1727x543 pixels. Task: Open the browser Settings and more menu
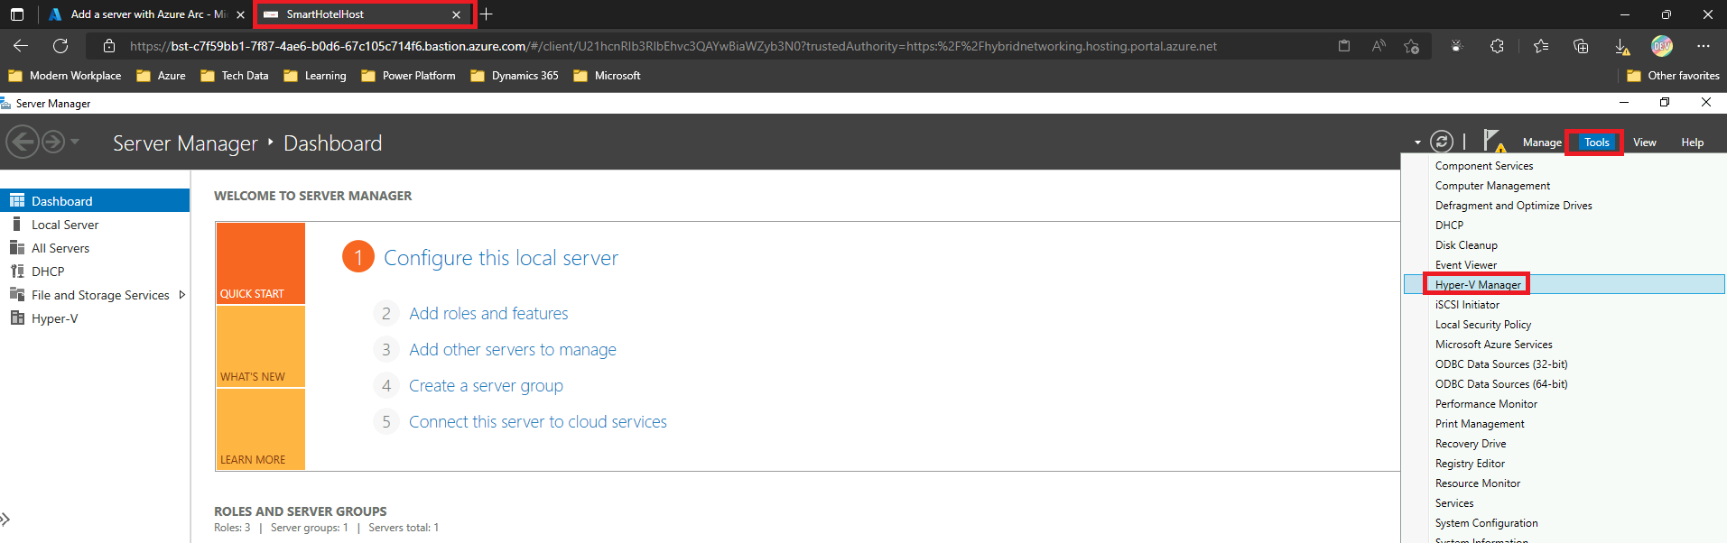pyautogui.click(x=1704, y=46)
